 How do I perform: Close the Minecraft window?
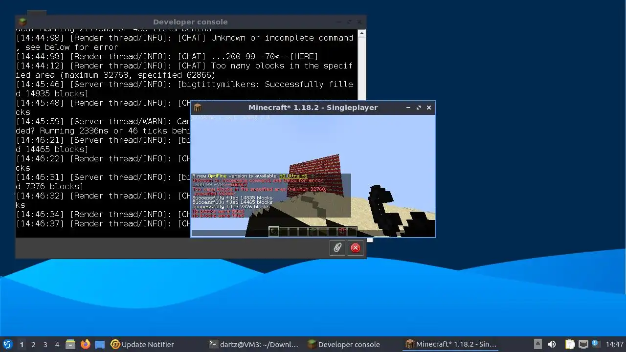(x=429, y=108)
